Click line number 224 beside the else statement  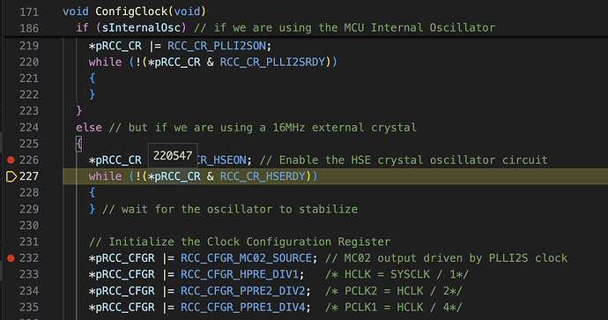[29, 127]
